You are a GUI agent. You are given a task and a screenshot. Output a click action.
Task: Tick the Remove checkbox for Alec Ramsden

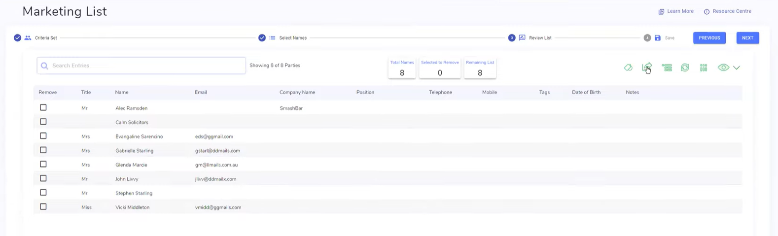tap(43, 107)
